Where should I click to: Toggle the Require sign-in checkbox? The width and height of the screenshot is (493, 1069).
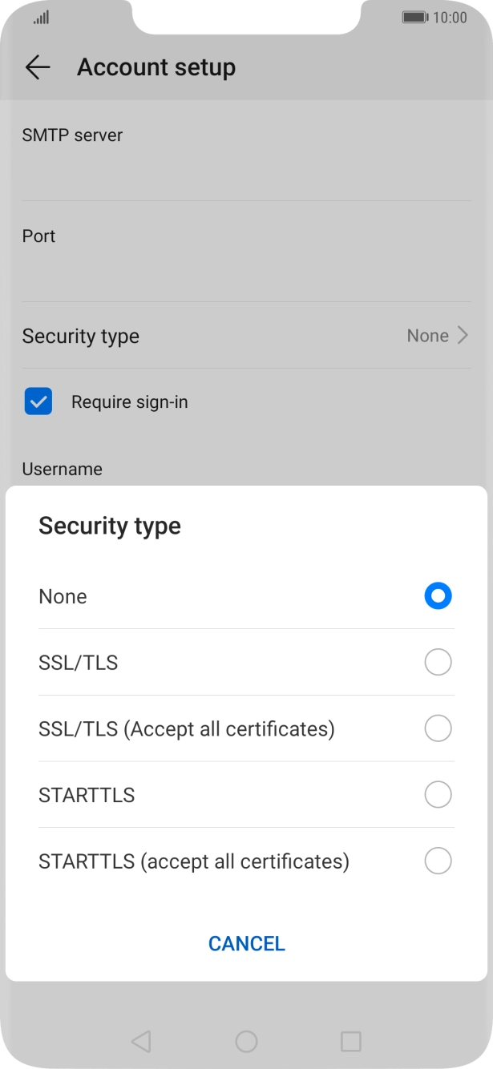pyautogui.click(x=38, y=401)
